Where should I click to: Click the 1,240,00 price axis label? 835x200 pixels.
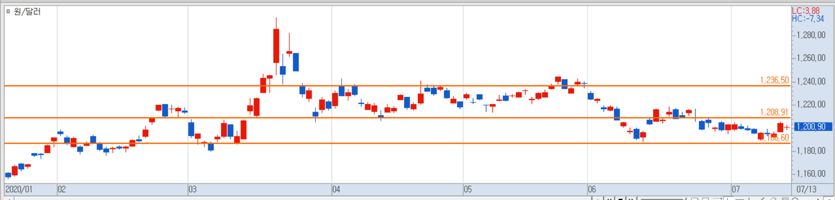811,81
